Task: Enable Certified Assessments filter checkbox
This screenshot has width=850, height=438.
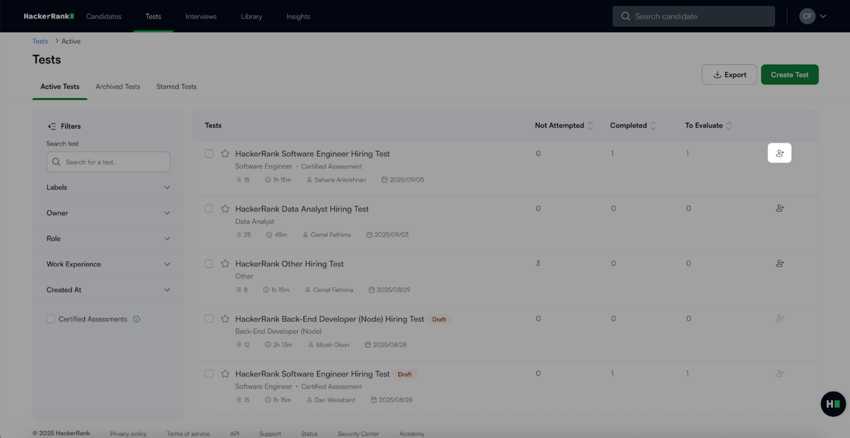Action: [50, 319]
